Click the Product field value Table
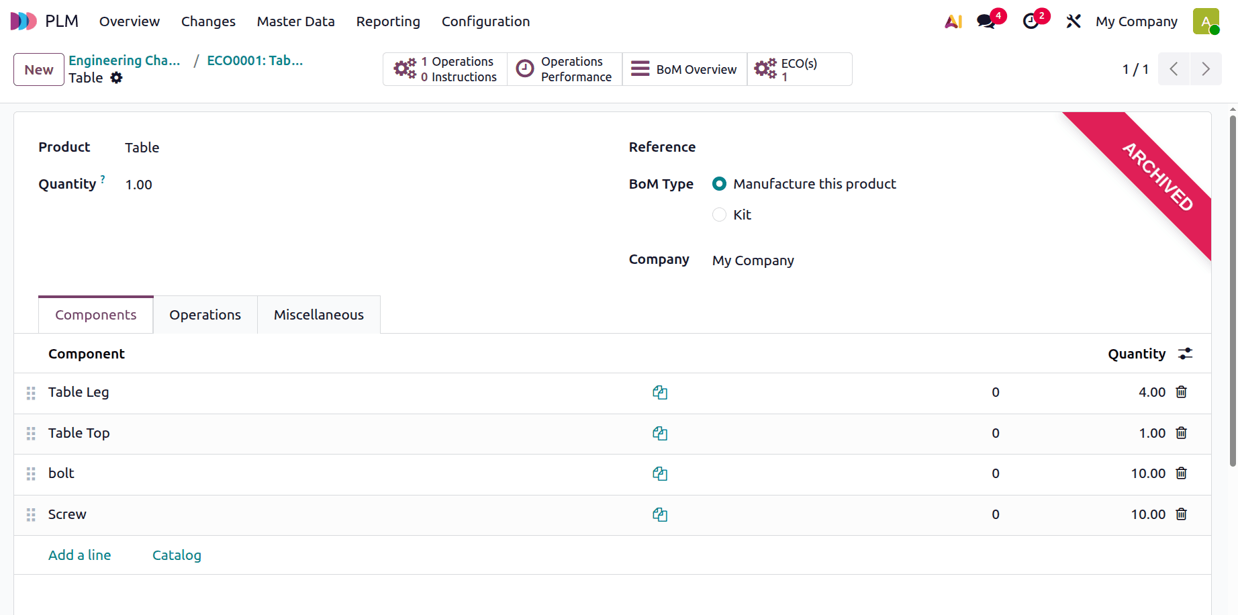The height and width of the screenshot is (615, 1238). point(142,148)
